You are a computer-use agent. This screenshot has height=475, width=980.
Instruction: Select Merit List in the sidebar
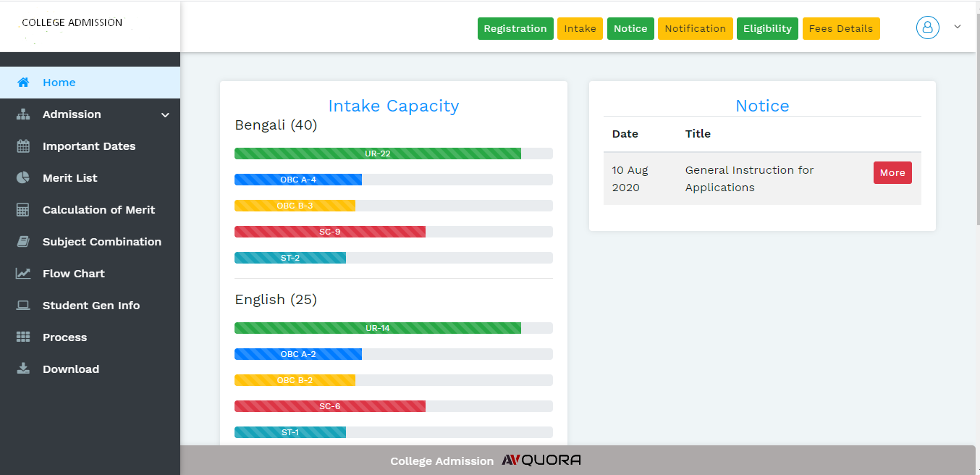(x=69, y=178)
